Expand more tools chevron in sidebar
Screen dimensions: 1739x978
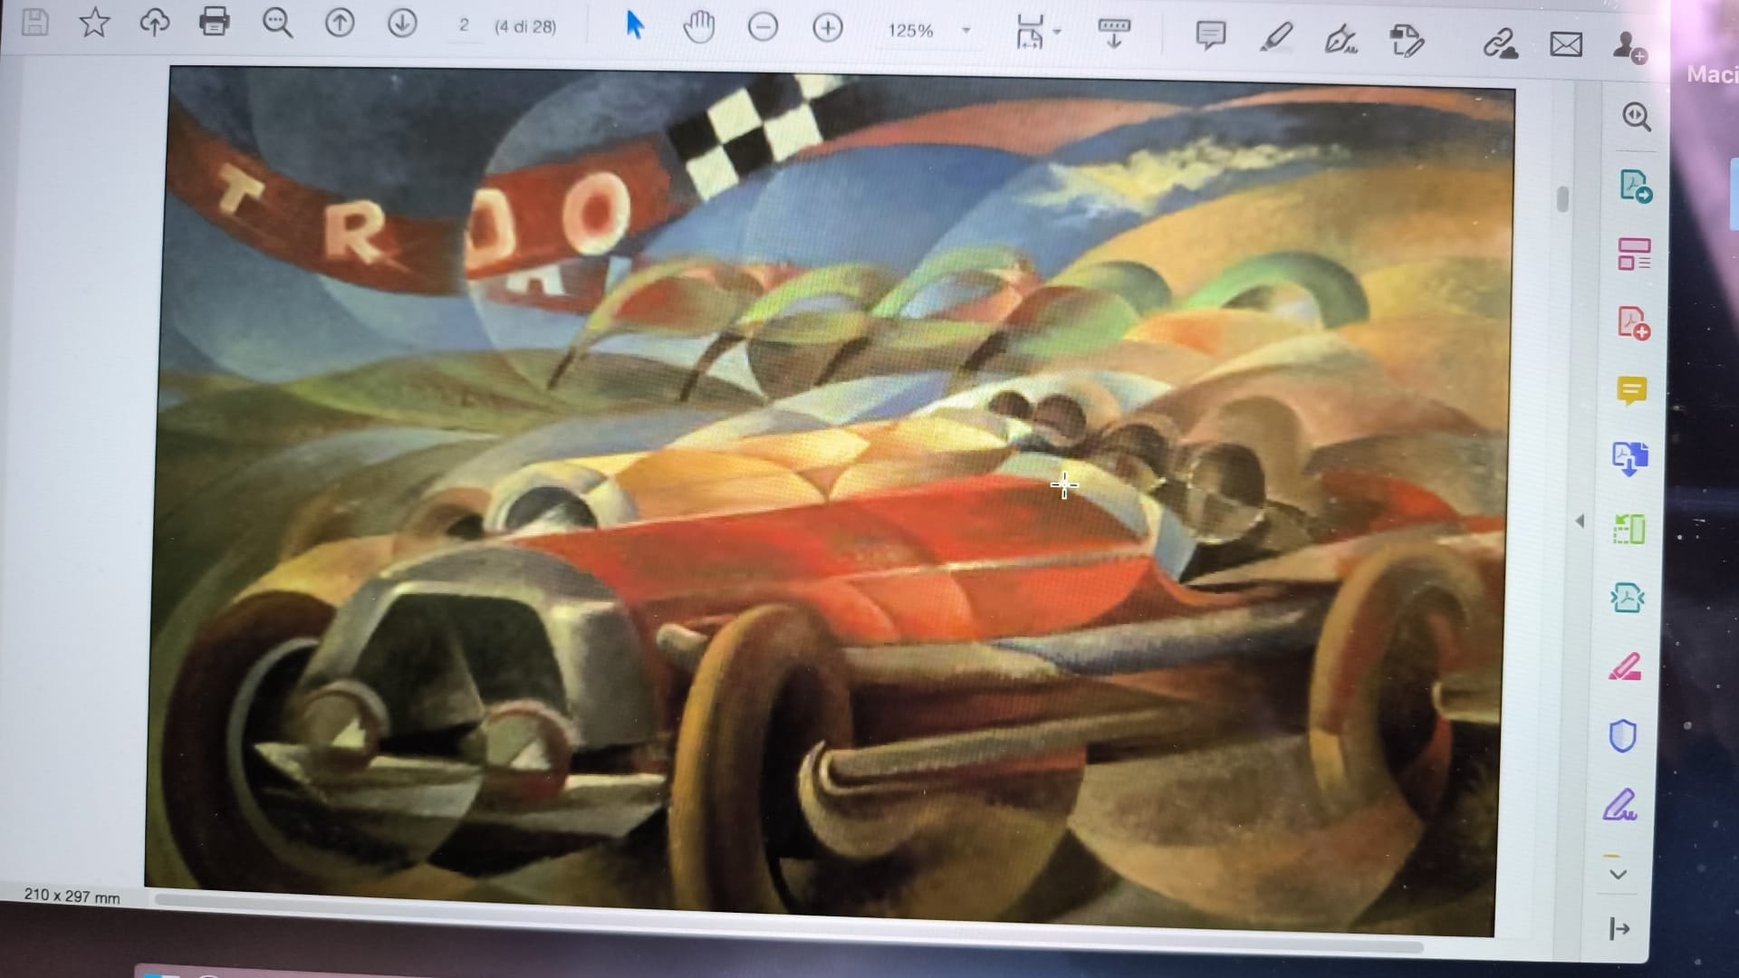[1618, 874]
